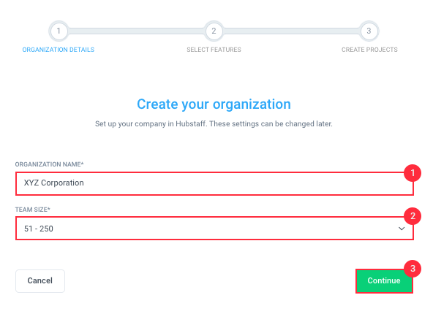Focus the Organization Name field with XYZ Corporation
The image size is (433, 314).
[214, 183]
